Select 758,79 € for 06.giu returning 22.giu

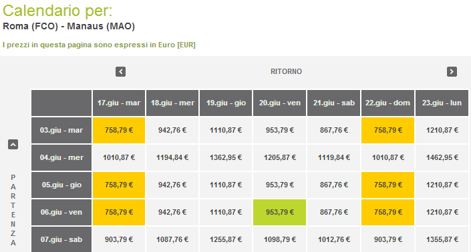[x=387, y=212]
